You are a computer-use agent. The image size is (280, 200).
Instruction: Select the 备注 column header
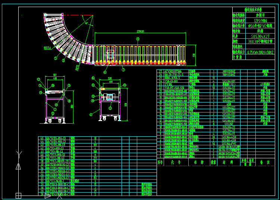coord(265,162)
